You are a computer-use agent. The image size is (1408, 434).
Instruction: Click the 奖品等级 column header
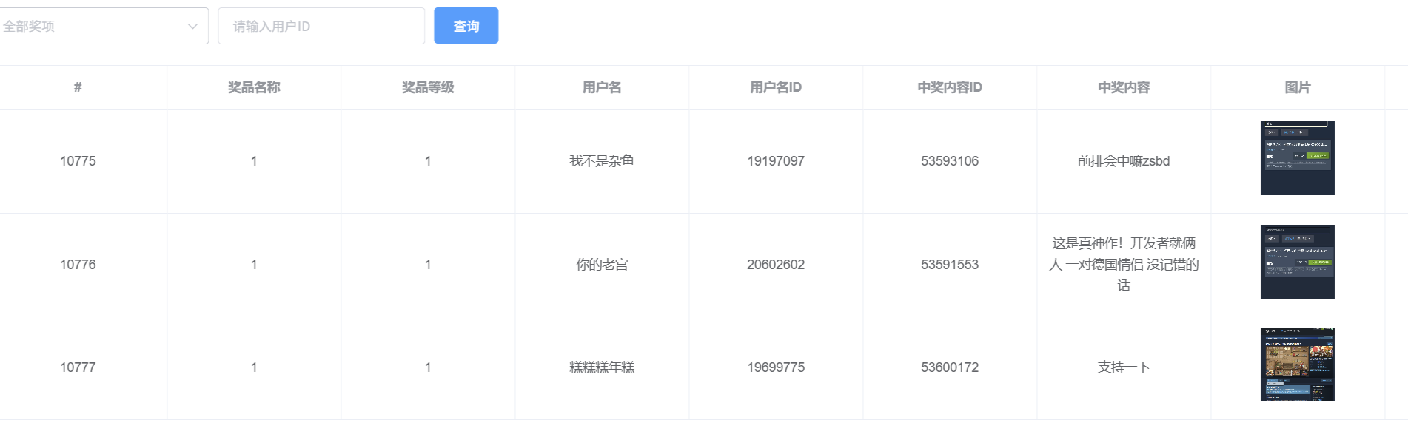428,87
